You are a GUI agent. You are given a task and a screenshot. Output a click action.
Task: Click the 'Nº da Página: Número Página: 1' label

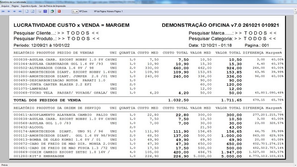point(108,12)
